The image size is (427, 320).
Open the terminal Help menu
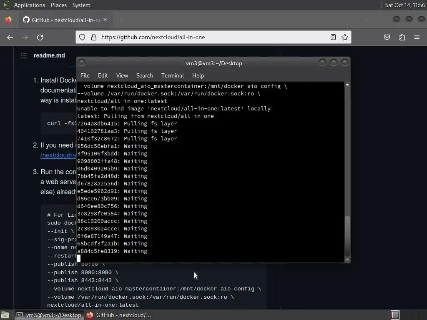tap(198, 76)
